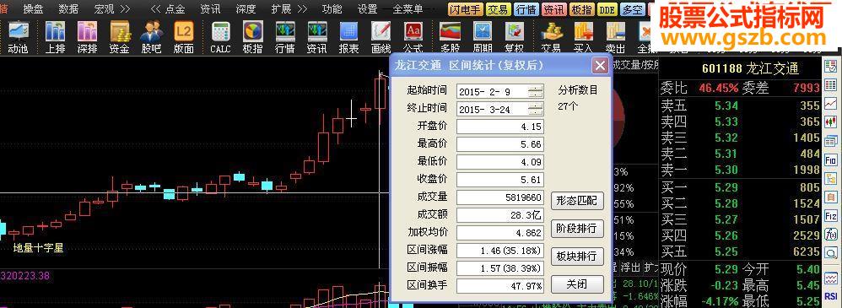Open the 宏观 menu
The image size is (842, 308).
[x=104, y=9]
